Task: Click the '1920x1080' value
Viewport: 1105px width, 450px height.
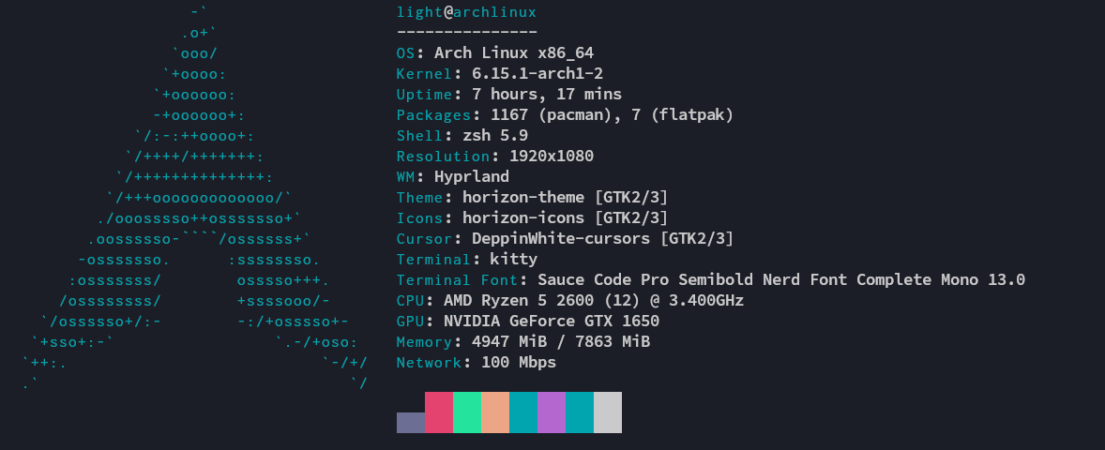Action: pyautogui.click(x=552, y=157)
